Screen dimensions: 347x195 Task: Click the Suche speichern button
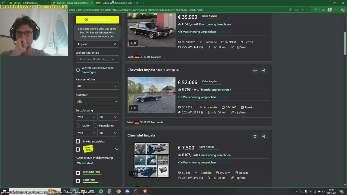point(97,20)
